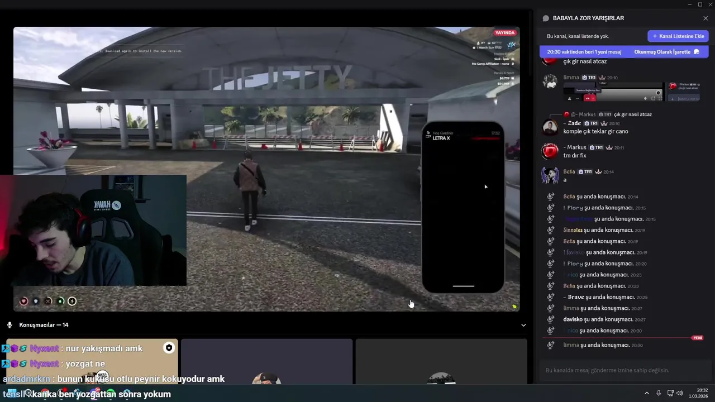Mark messages as read via Okunmuş Olarak İşaretle
The width and height of the screenshot is (715, 402).
(666, 52)
